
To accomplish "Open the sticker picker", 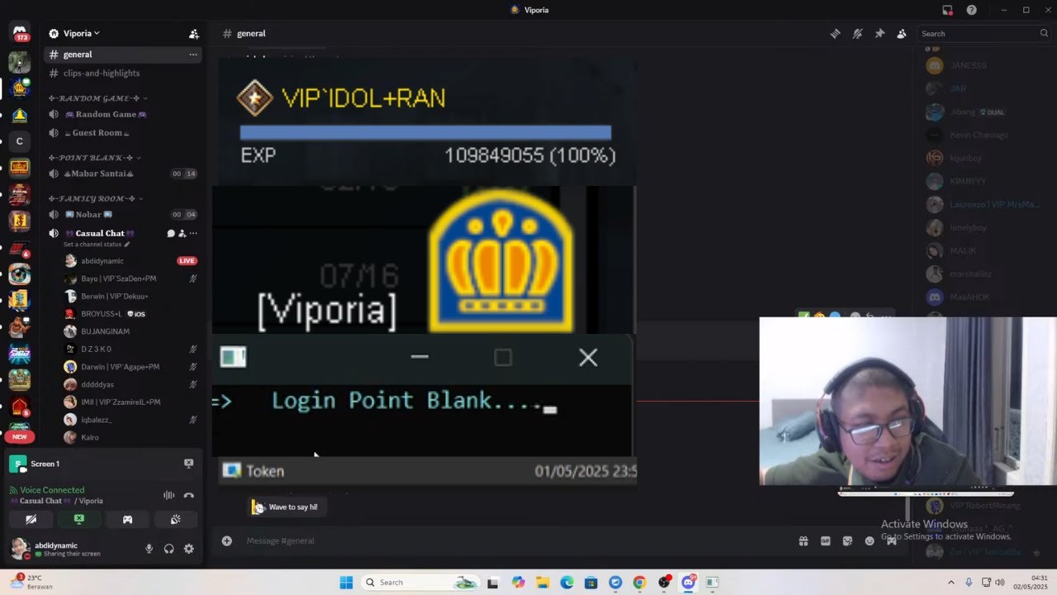I will tap(847, 540).
